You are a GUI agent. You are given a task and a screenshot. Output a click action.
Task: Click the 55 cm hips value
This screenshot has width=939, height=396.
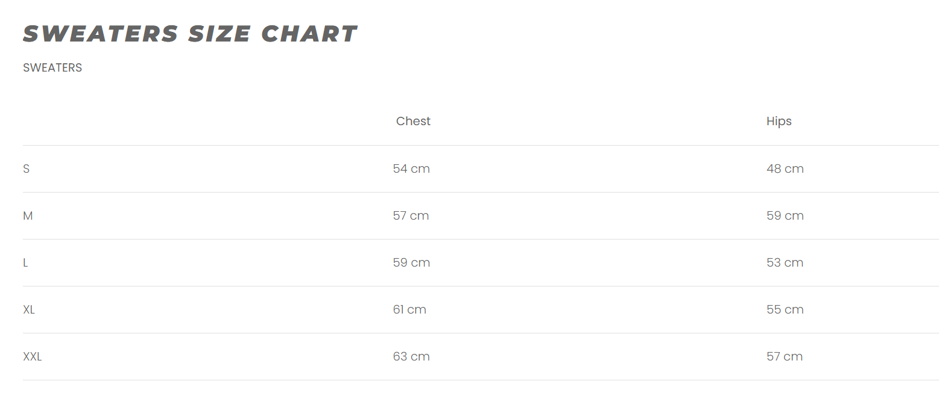pyautogui.click(x=785, y=310)
